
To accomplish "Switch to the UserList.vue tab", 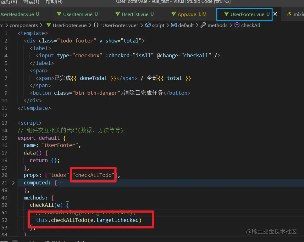I will click(x=134, y=14).
